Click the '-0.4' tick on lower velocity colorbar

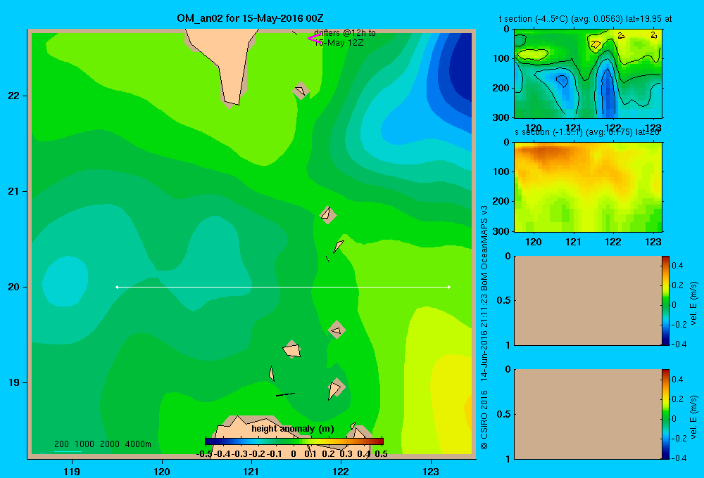coord(679,458)
